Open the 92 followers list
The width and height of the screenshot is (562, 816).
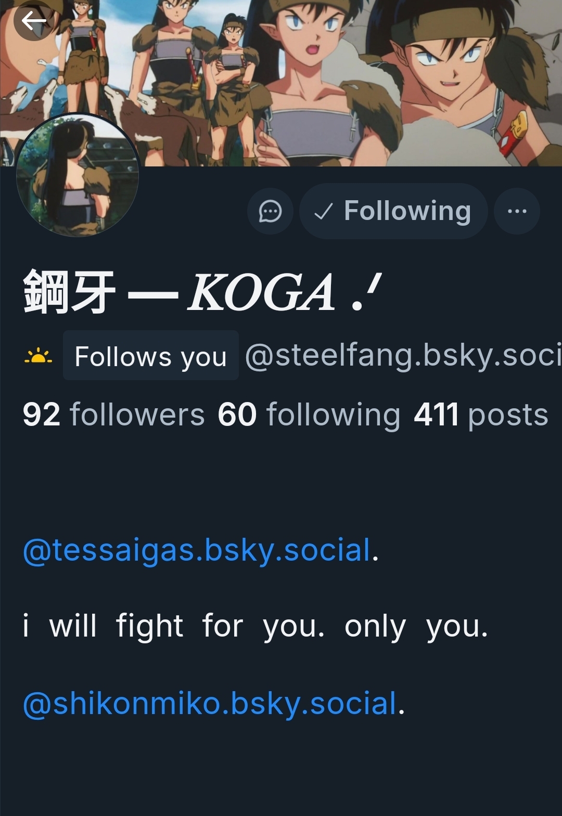[113, 415]
